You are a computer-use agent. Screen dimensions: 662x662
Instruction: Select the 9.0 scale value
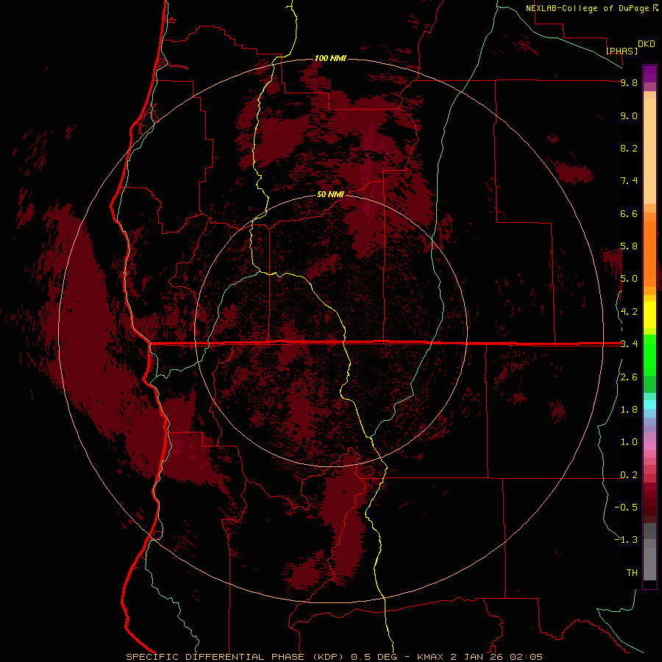pos(629,116)
